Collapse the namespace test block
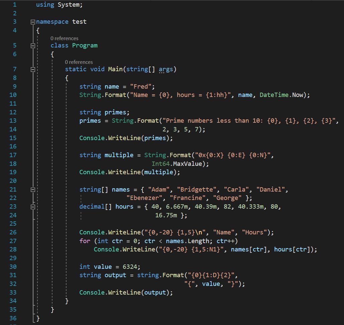Image resolution: width=344 pixels, height=325 pixels. click(33, 22)
